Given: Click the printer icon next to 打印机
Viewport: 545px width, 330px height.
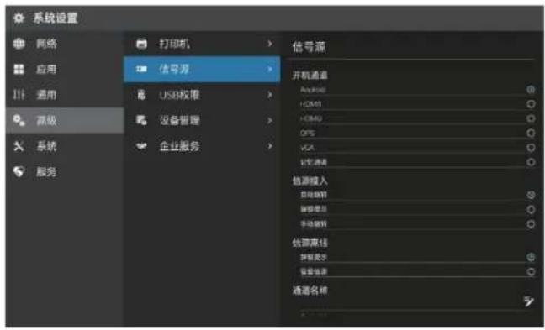Looking at the screenshot, I should tap(141, 44).
